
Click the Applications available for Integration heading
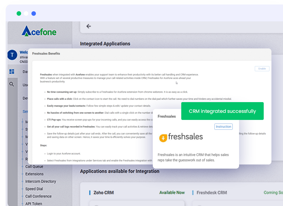[120, 171]
